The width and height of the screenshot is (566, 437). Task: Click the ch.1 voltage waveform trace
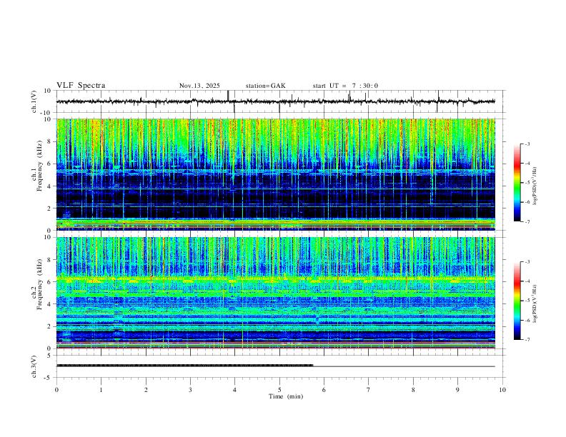tap(275, 101)
